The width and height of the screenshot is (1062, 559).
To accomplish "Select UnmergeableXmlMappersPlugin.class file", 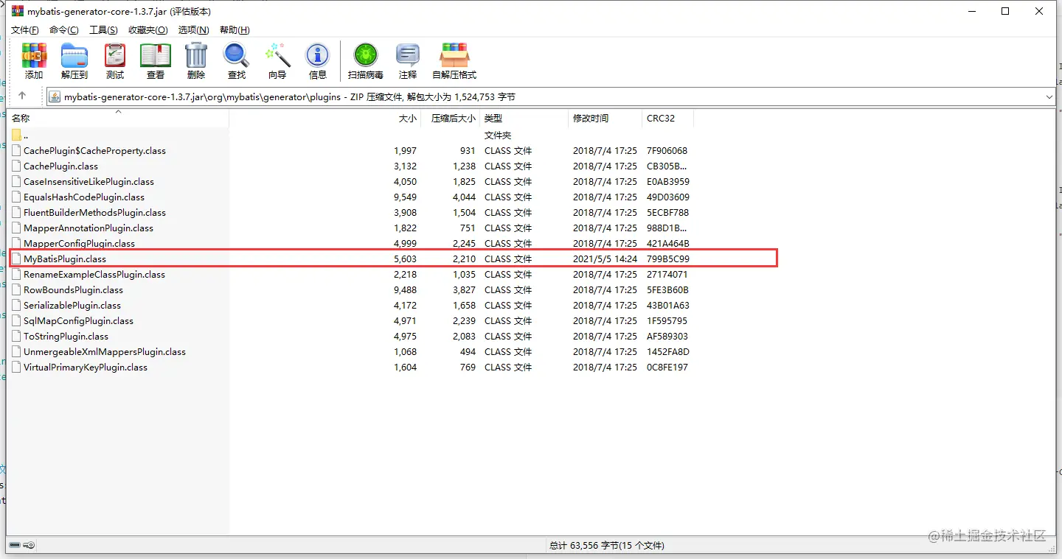I will [105, 351].
